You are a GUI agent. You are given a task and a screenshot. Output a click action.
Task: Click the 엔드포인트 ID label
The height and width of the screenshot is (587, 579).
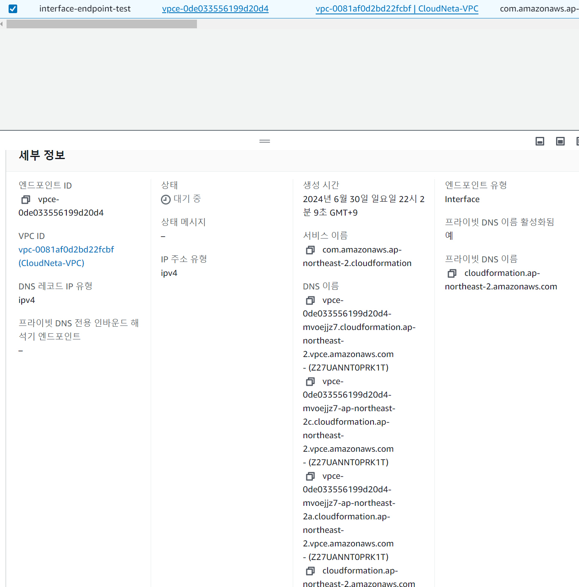click(x=45, y=185)
